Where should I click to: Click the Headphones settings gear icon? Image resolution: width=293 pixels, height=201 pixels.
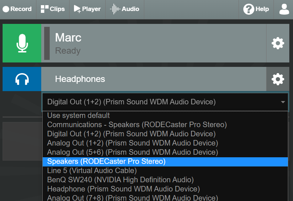click(278, 79)
